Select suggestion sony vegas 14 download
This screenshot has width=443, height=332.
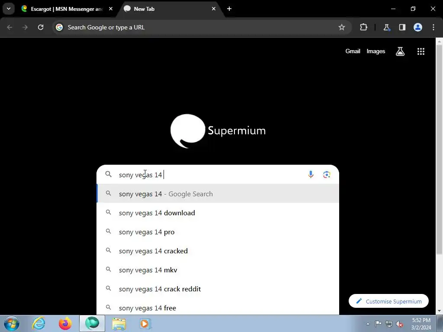tap(218, 213)
